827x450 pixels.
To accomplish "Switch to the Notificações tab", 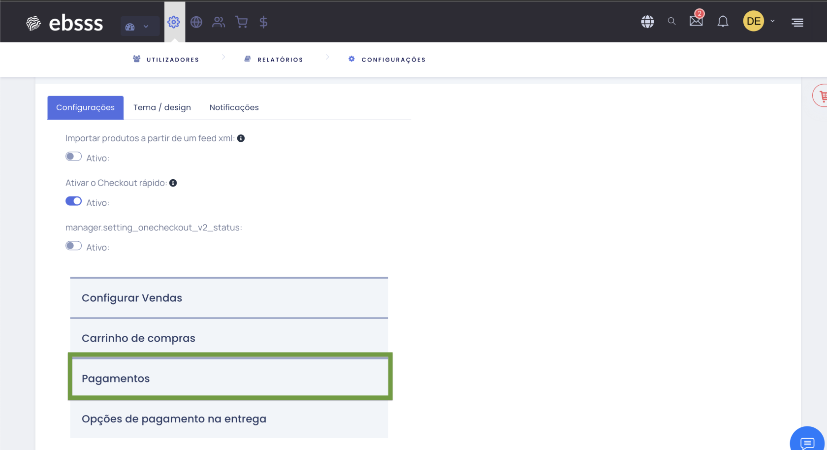I will [x=234, y=107].
